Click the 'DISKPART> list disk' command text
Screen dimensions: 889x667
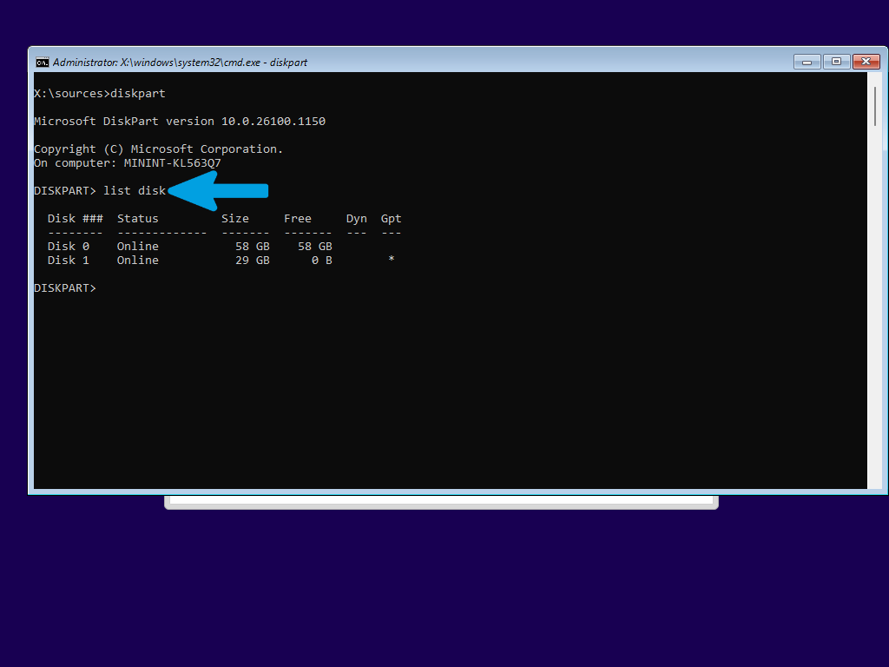[x=100, y=191]
